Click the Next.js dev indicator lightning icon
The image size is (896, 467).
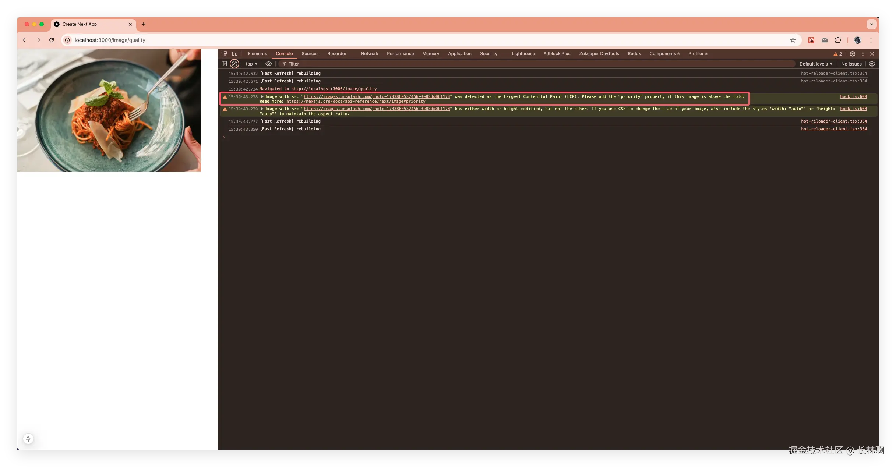pos(28,438)
